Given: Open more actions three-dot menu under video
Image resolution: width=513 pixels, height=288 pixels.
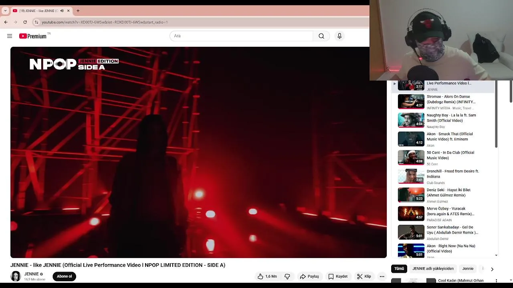Looking at the screenshot, I should (x=382, y=276).
